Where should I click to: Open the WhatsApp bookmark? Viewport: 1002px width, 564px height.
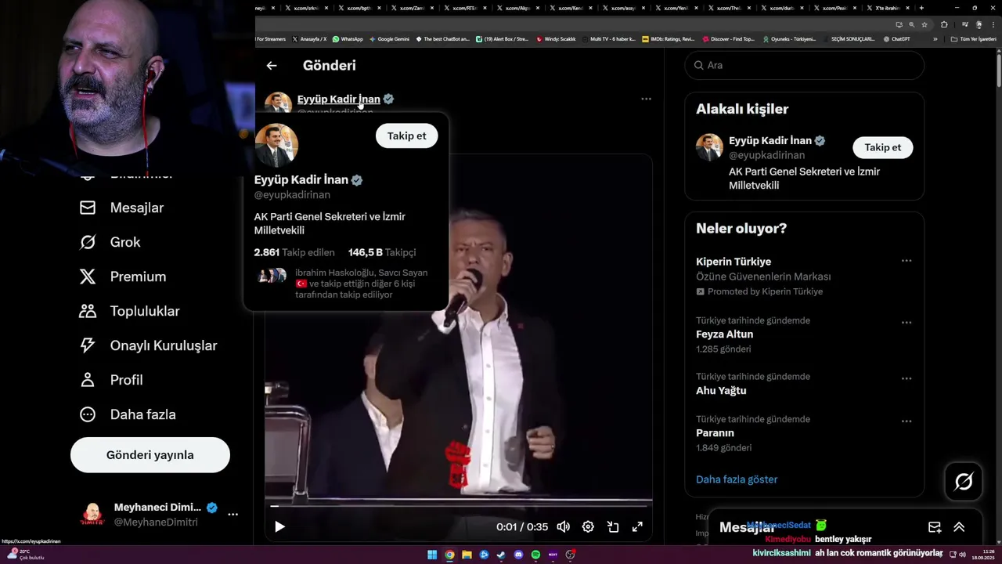click(x=348, y=38)
